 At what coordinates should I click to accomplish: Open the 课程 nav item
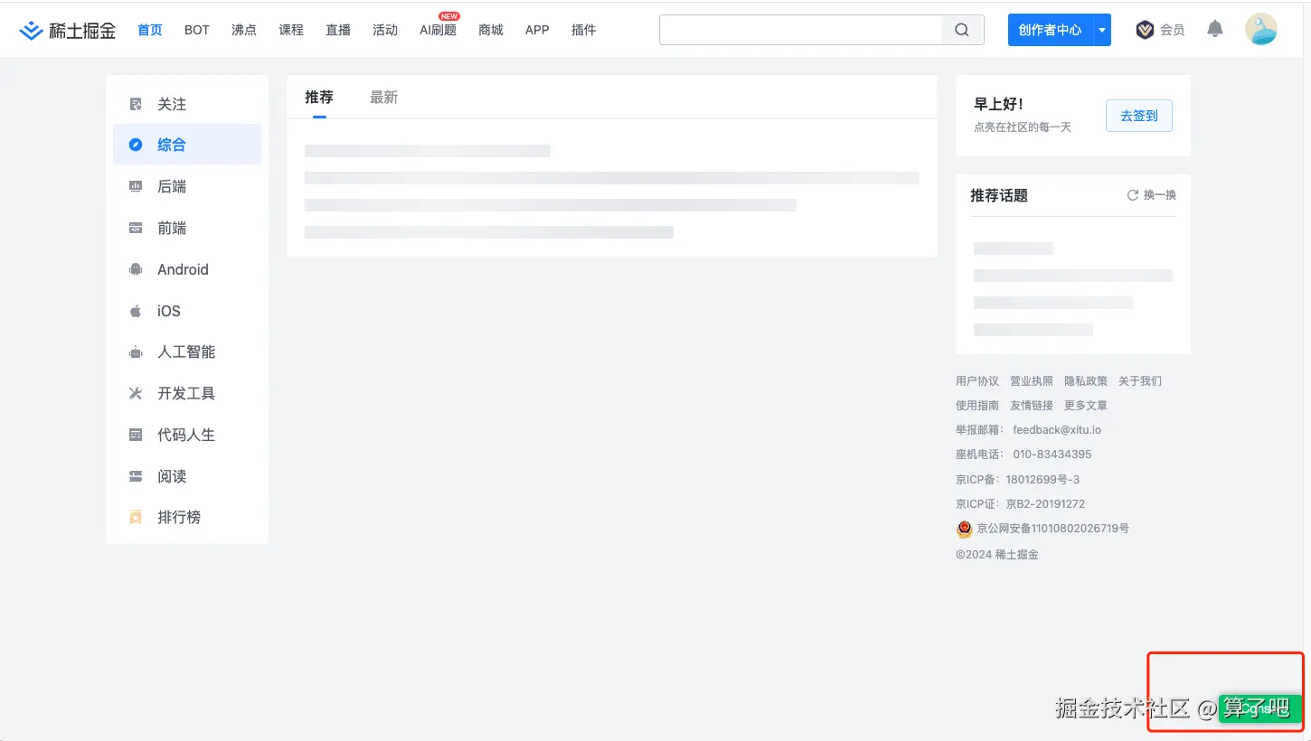tap(291, 30)
